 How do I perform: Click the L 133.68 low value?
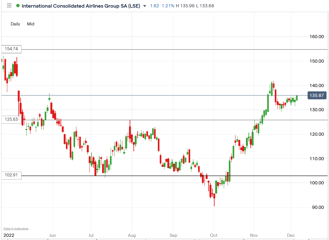[205, 6]
